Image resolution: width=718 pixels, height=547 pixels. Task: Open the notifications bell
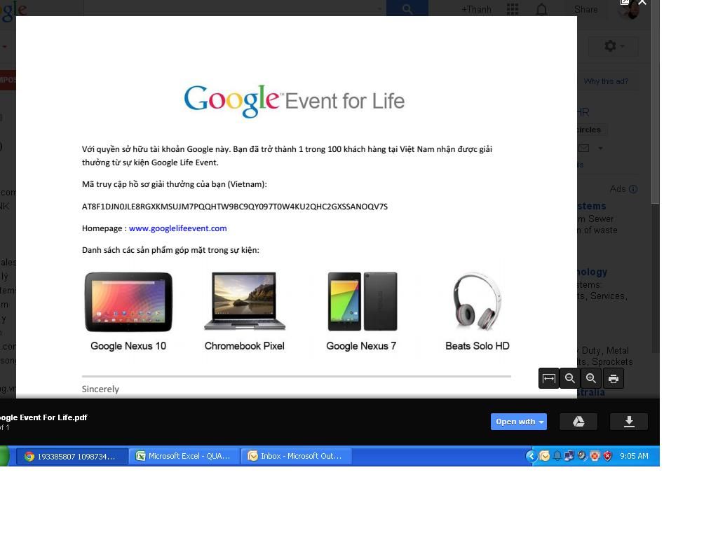[542, 9]
